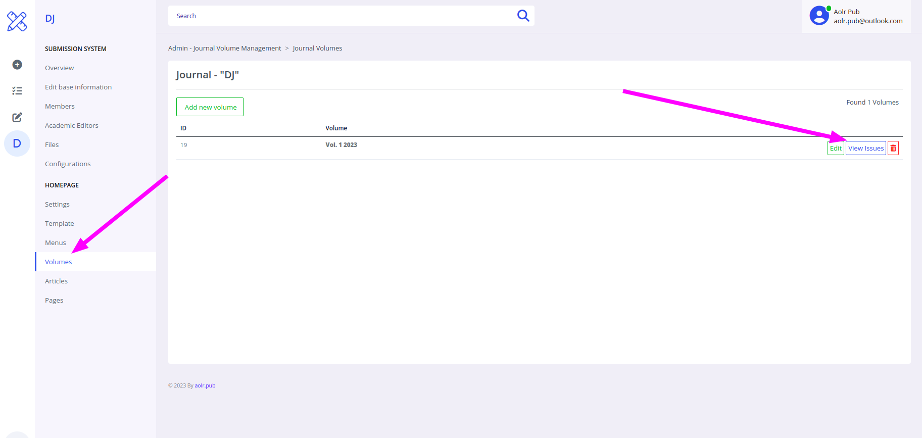The height and width of the screenshot is (438, 922).
Task: Click the magnifying glass search icon
Action: tap(523, 16)
